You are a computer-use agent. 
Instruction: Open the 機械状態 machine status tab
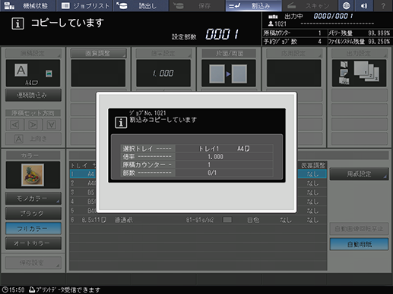[x=27, y=5]
